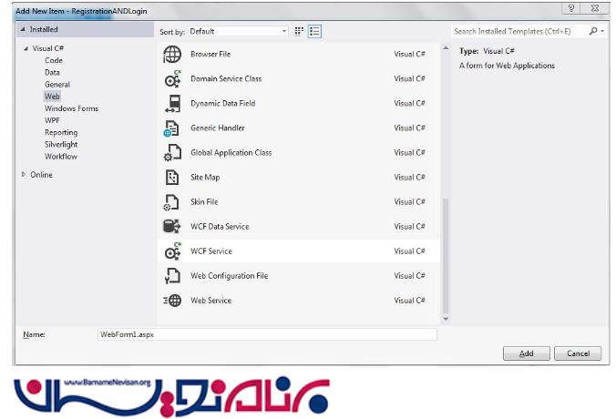Select the Web Service icon
616x419 pixels.
click(172, 301)
